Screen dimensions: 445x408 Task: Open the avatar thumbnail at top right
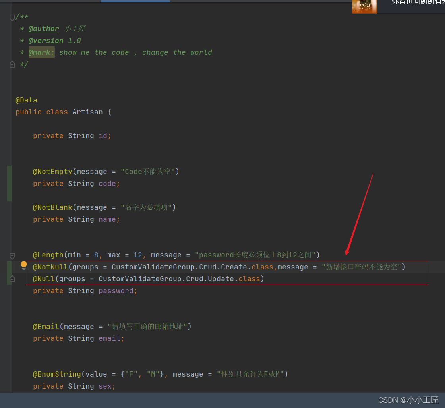[x=364, y=6]
